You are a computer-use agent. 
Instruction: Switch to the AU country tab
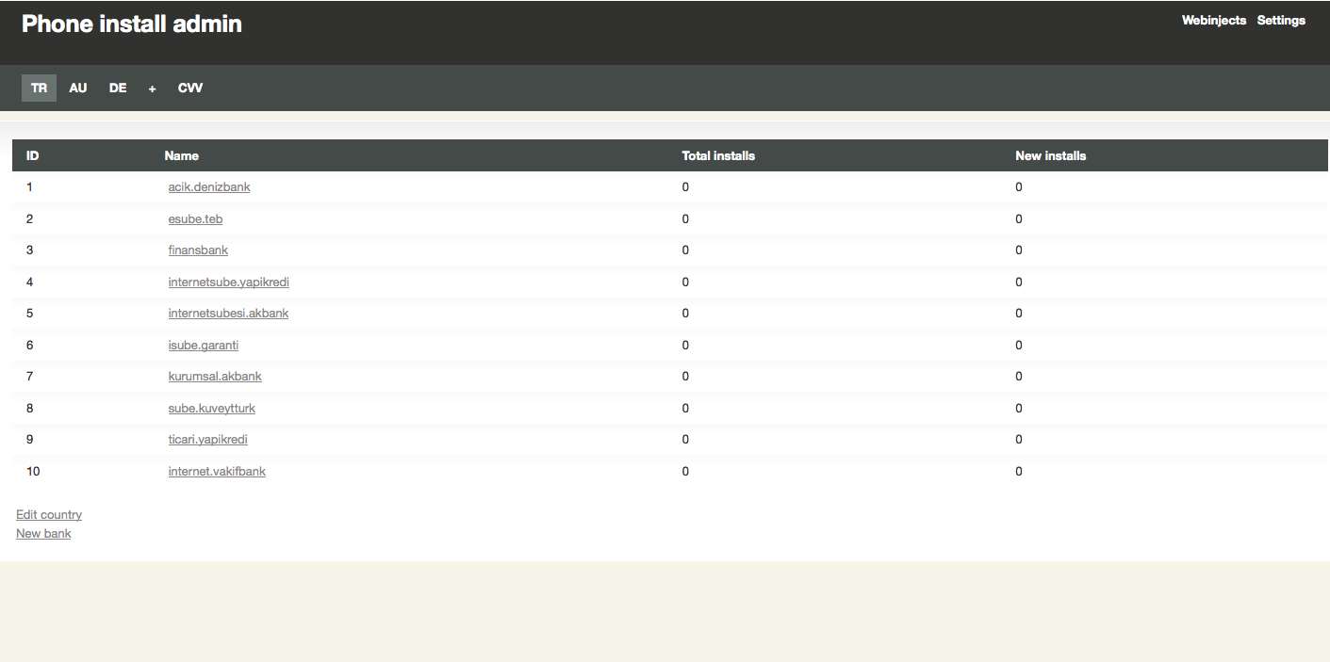[78, 88]
